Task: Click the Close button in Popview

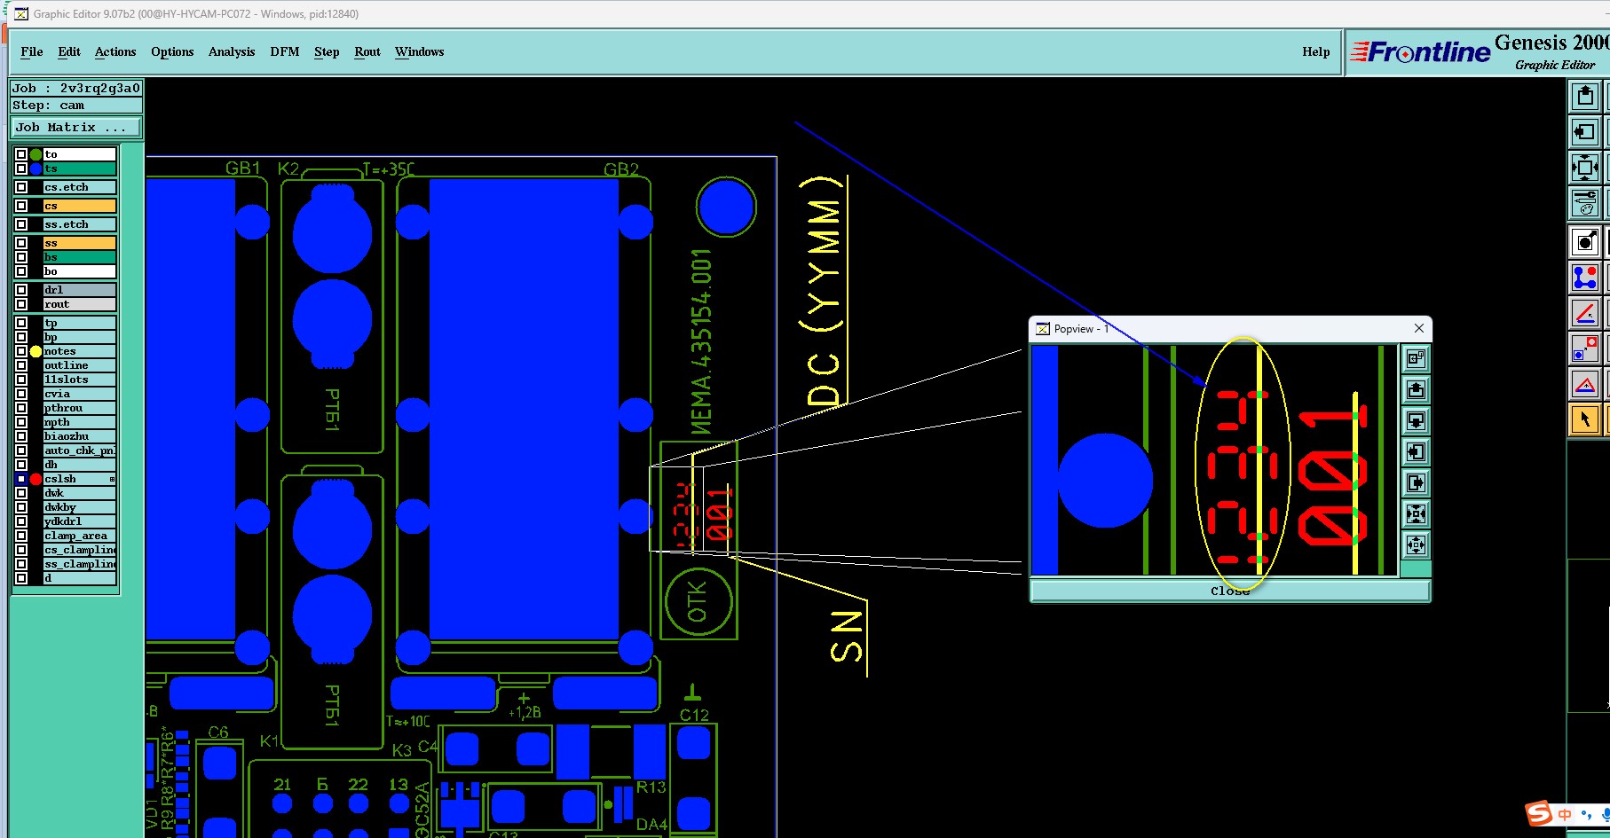Action: pyautogui.click(x=1230, y=591)
